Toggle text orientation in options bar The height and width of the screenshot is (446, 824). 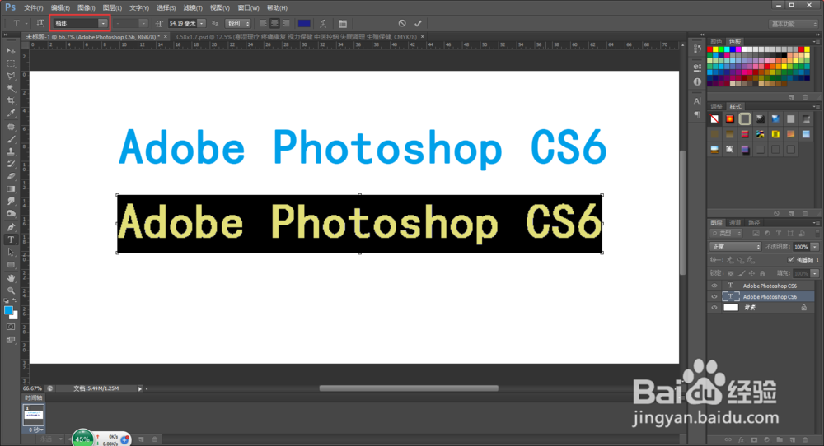point(40,23)
